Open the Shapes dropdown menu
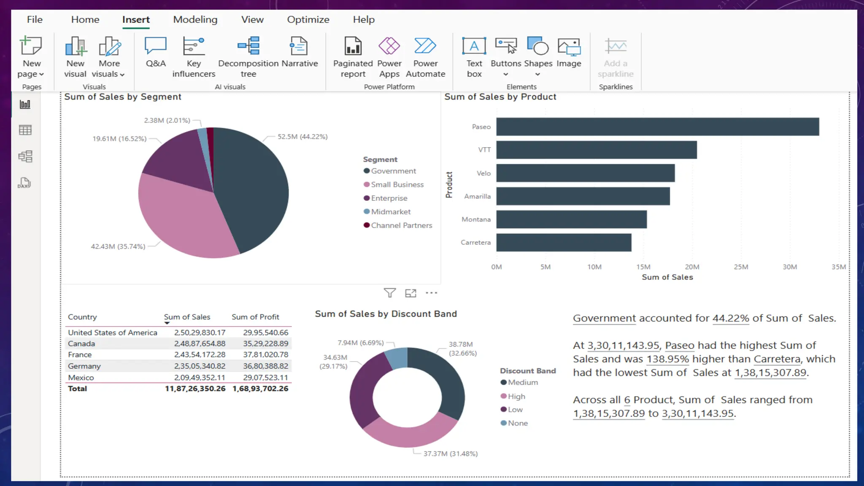Screen dimensions: 864x486 tap(537, 74)
